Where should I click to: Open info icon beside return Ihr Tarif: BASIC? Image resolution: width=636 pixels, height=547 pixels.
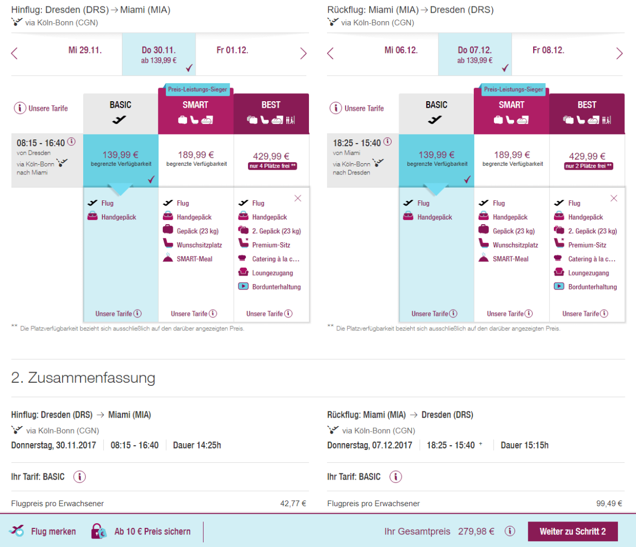pyautogui.click(x=395, y=477)
